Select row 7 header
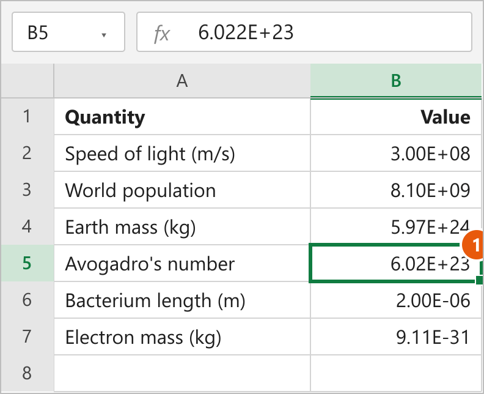484x394 pixels. (27, 337)
